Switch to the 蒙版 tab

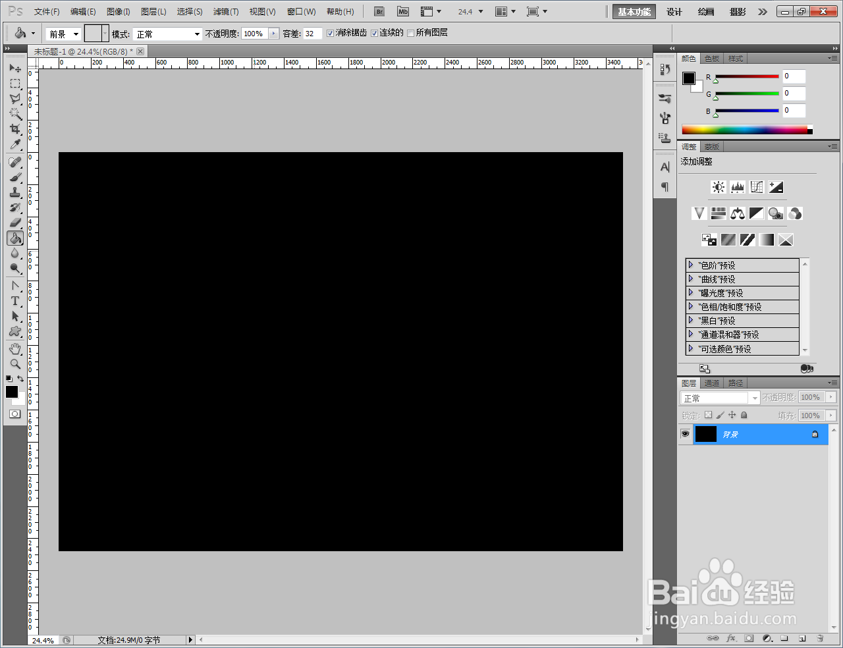[x=711, y=147]
